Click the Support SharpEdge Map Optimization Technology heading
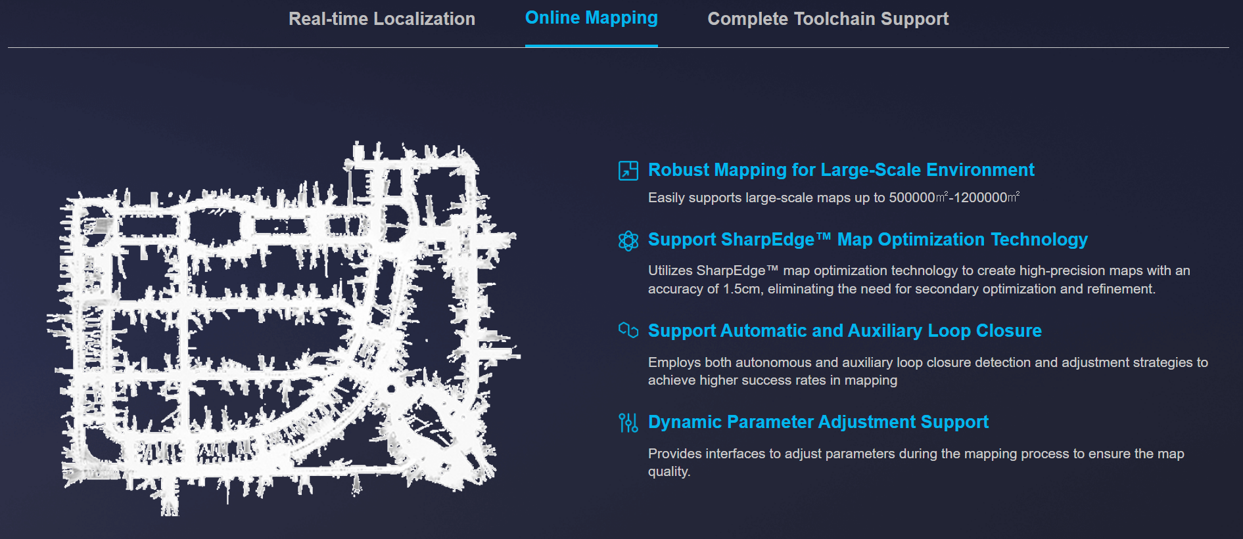The image size is (1243, 539). 867,240
